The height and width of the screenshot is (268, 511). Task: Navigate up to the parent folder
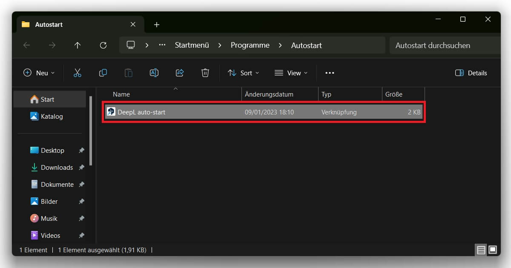pos(78,45)
